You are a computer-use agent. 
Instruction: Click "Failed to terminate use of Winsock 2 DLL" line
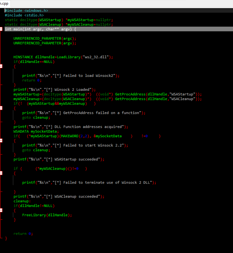pyautogui.click(x=89, y=183)
